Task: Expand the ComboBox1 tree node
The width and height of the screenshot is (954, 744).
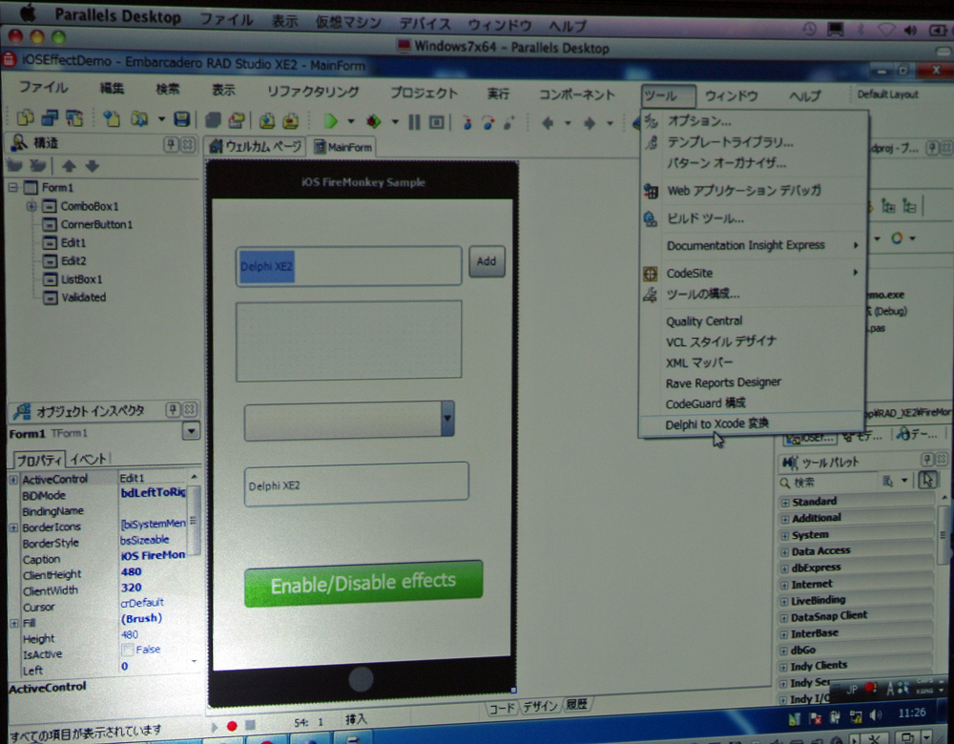Action: coord(31,206)
